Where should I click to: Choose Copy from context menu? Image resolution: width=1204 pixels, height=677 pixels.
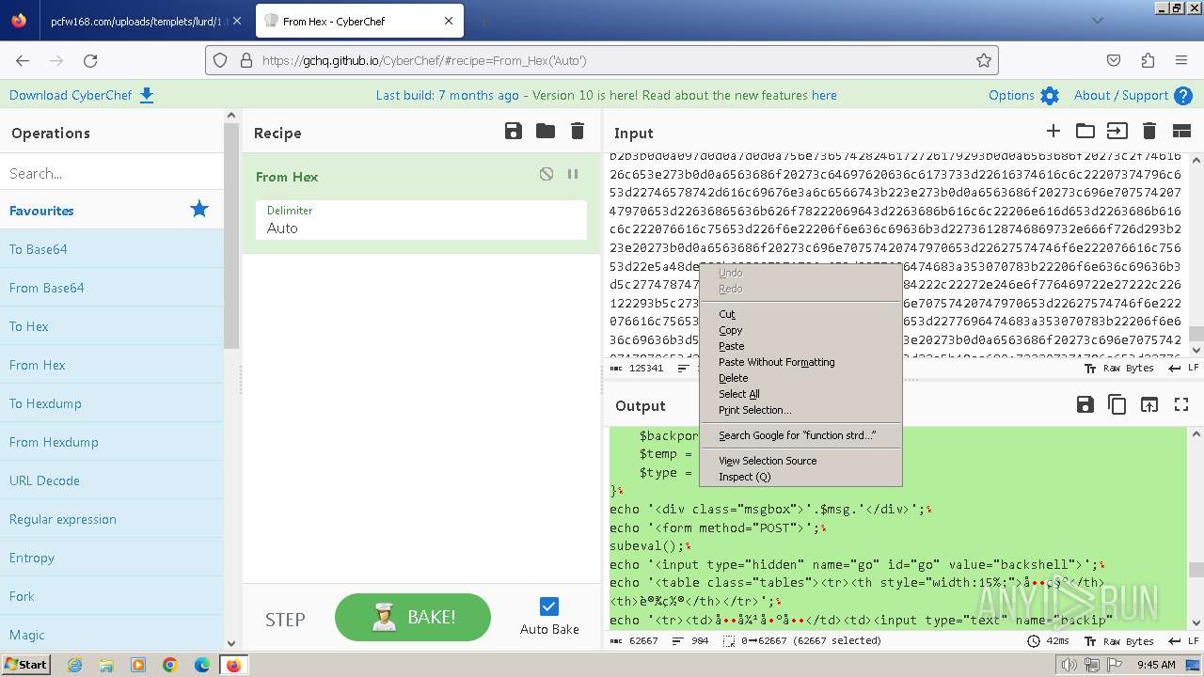[800, 330]
